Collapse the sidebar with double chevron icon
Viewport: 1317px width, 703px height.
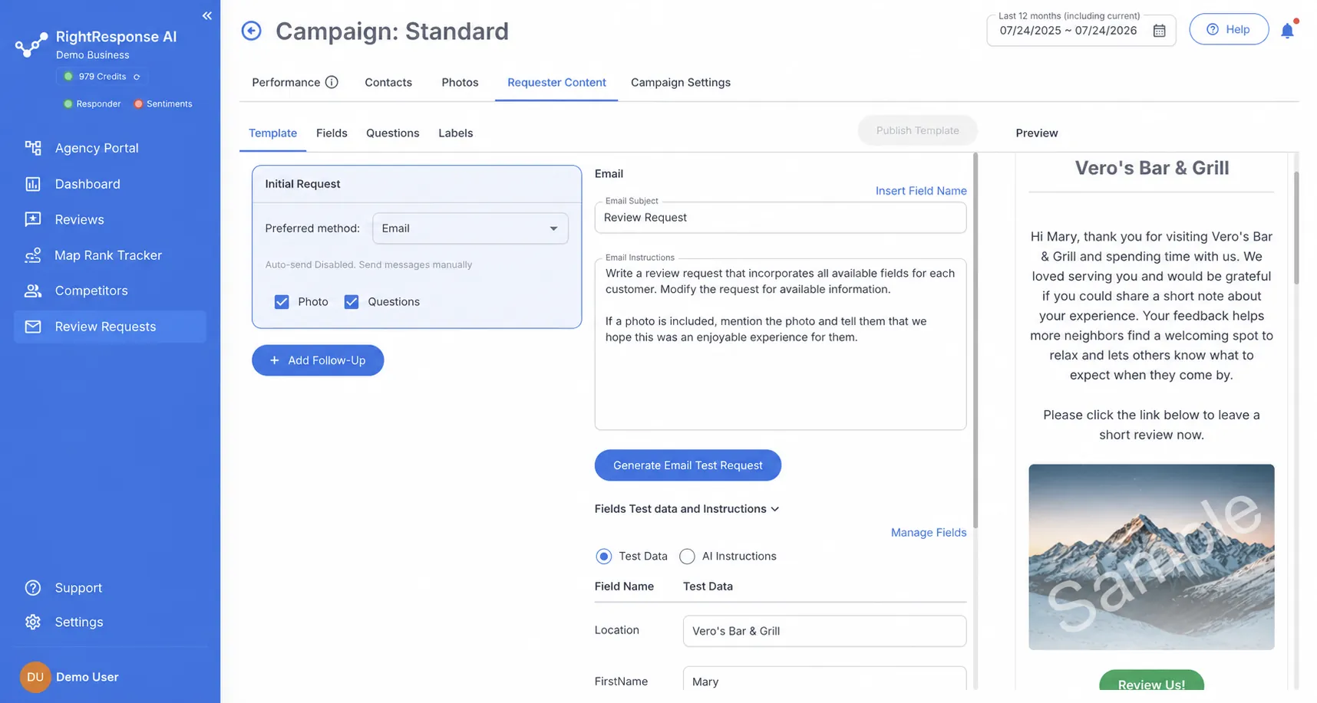pyautogui.click(x=206, y=15)
